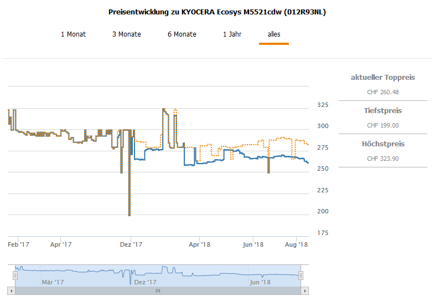Click the Aug '18 x-axis label
Screen dimensions: 435x301
point(297,244)
